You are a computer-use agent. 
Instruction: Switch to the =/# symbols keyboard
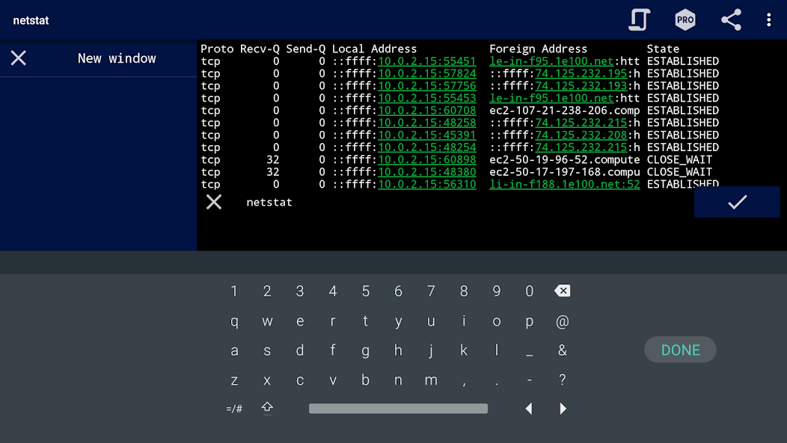click(x=234, y=409)
